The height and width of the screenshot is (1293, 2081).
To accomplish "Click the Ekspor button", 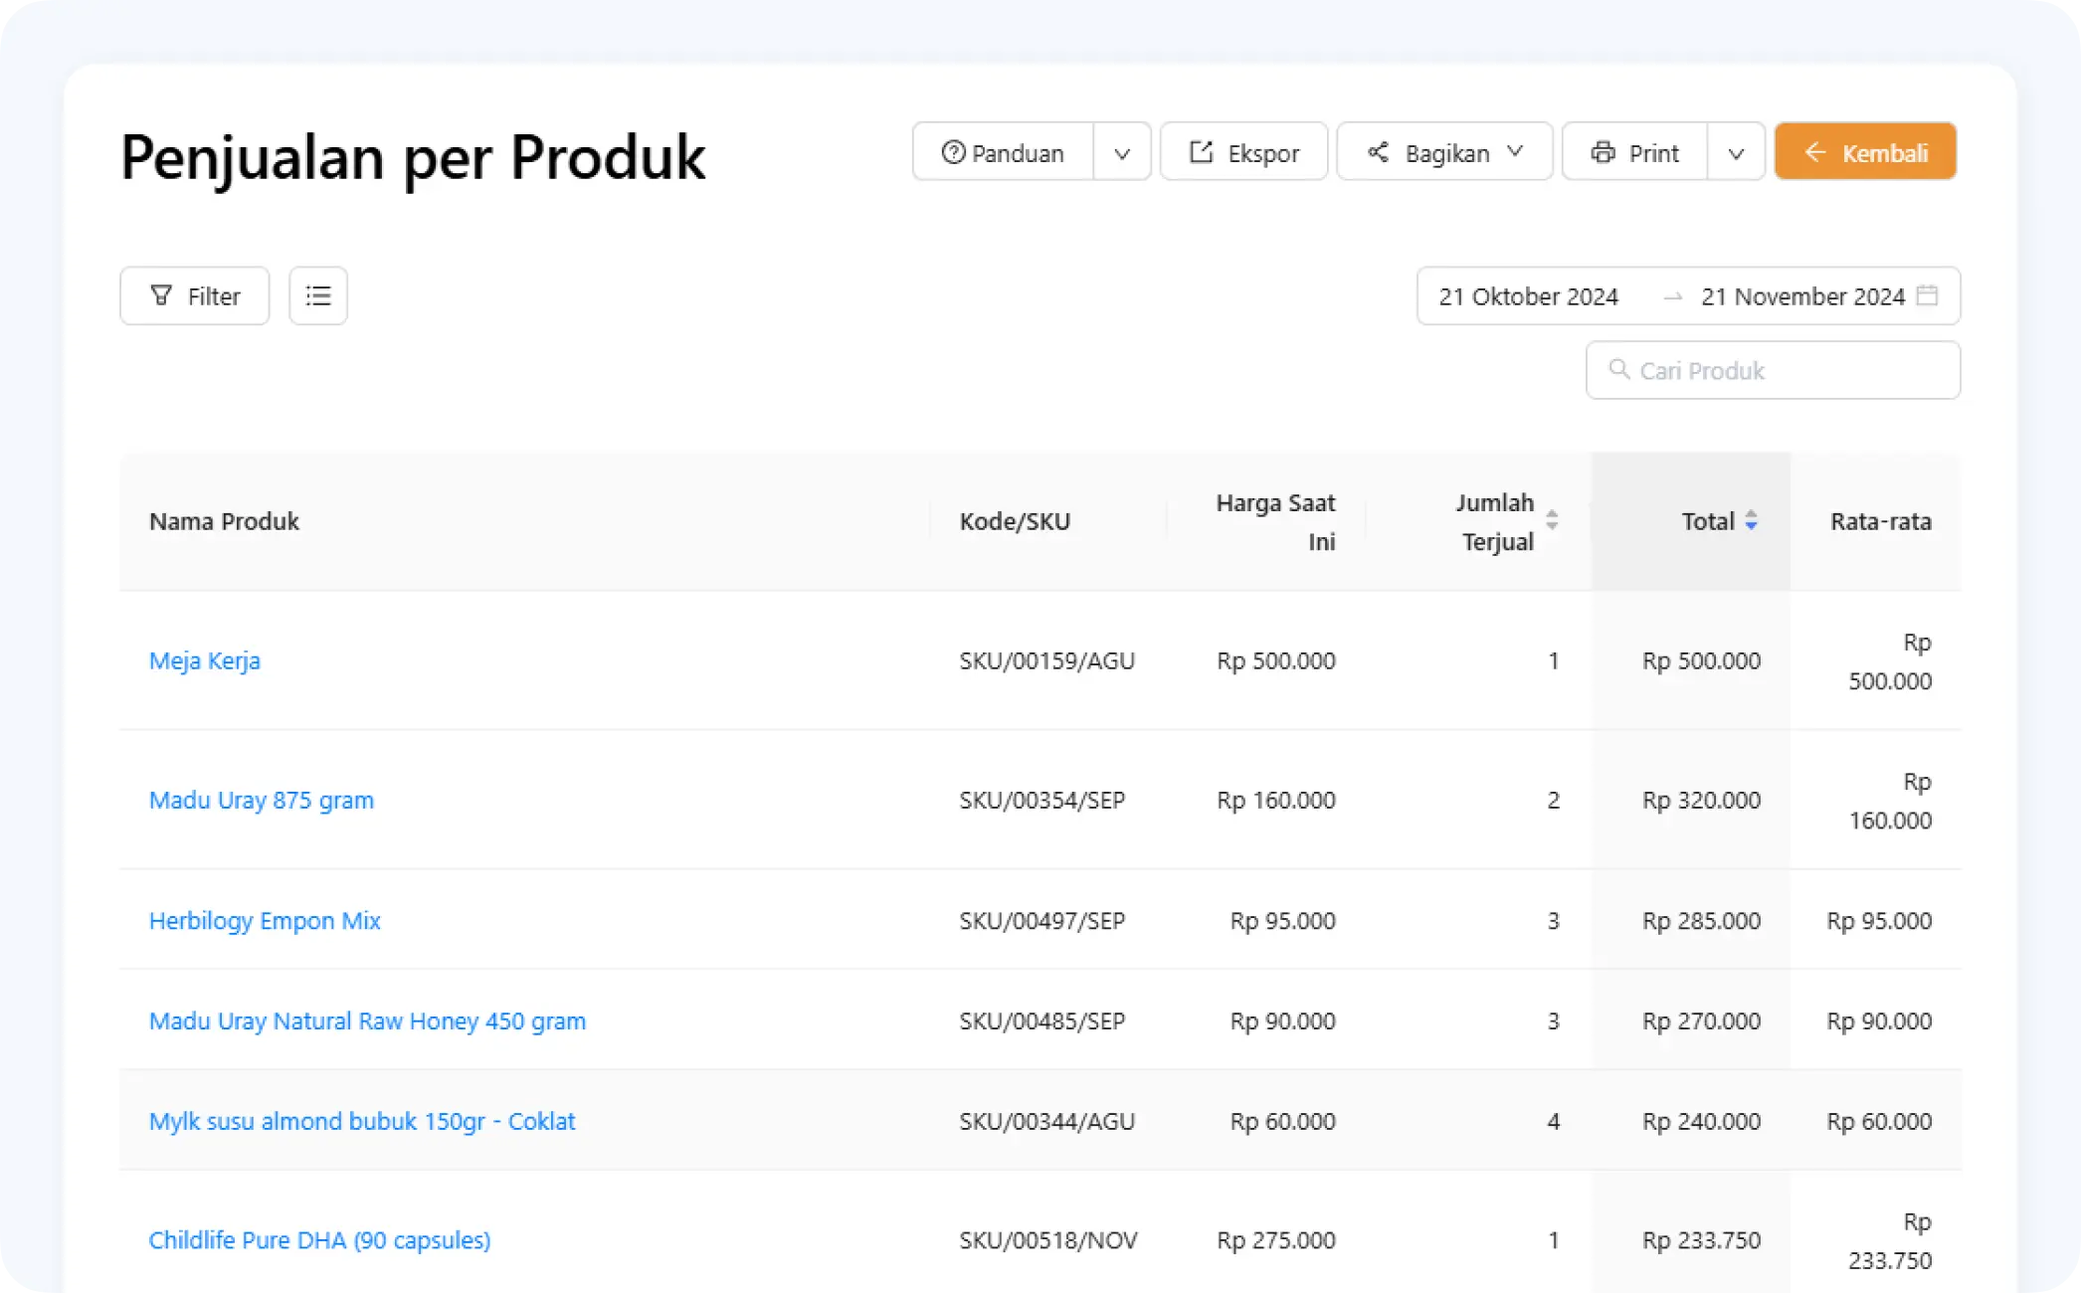I will click(1243, 152).
